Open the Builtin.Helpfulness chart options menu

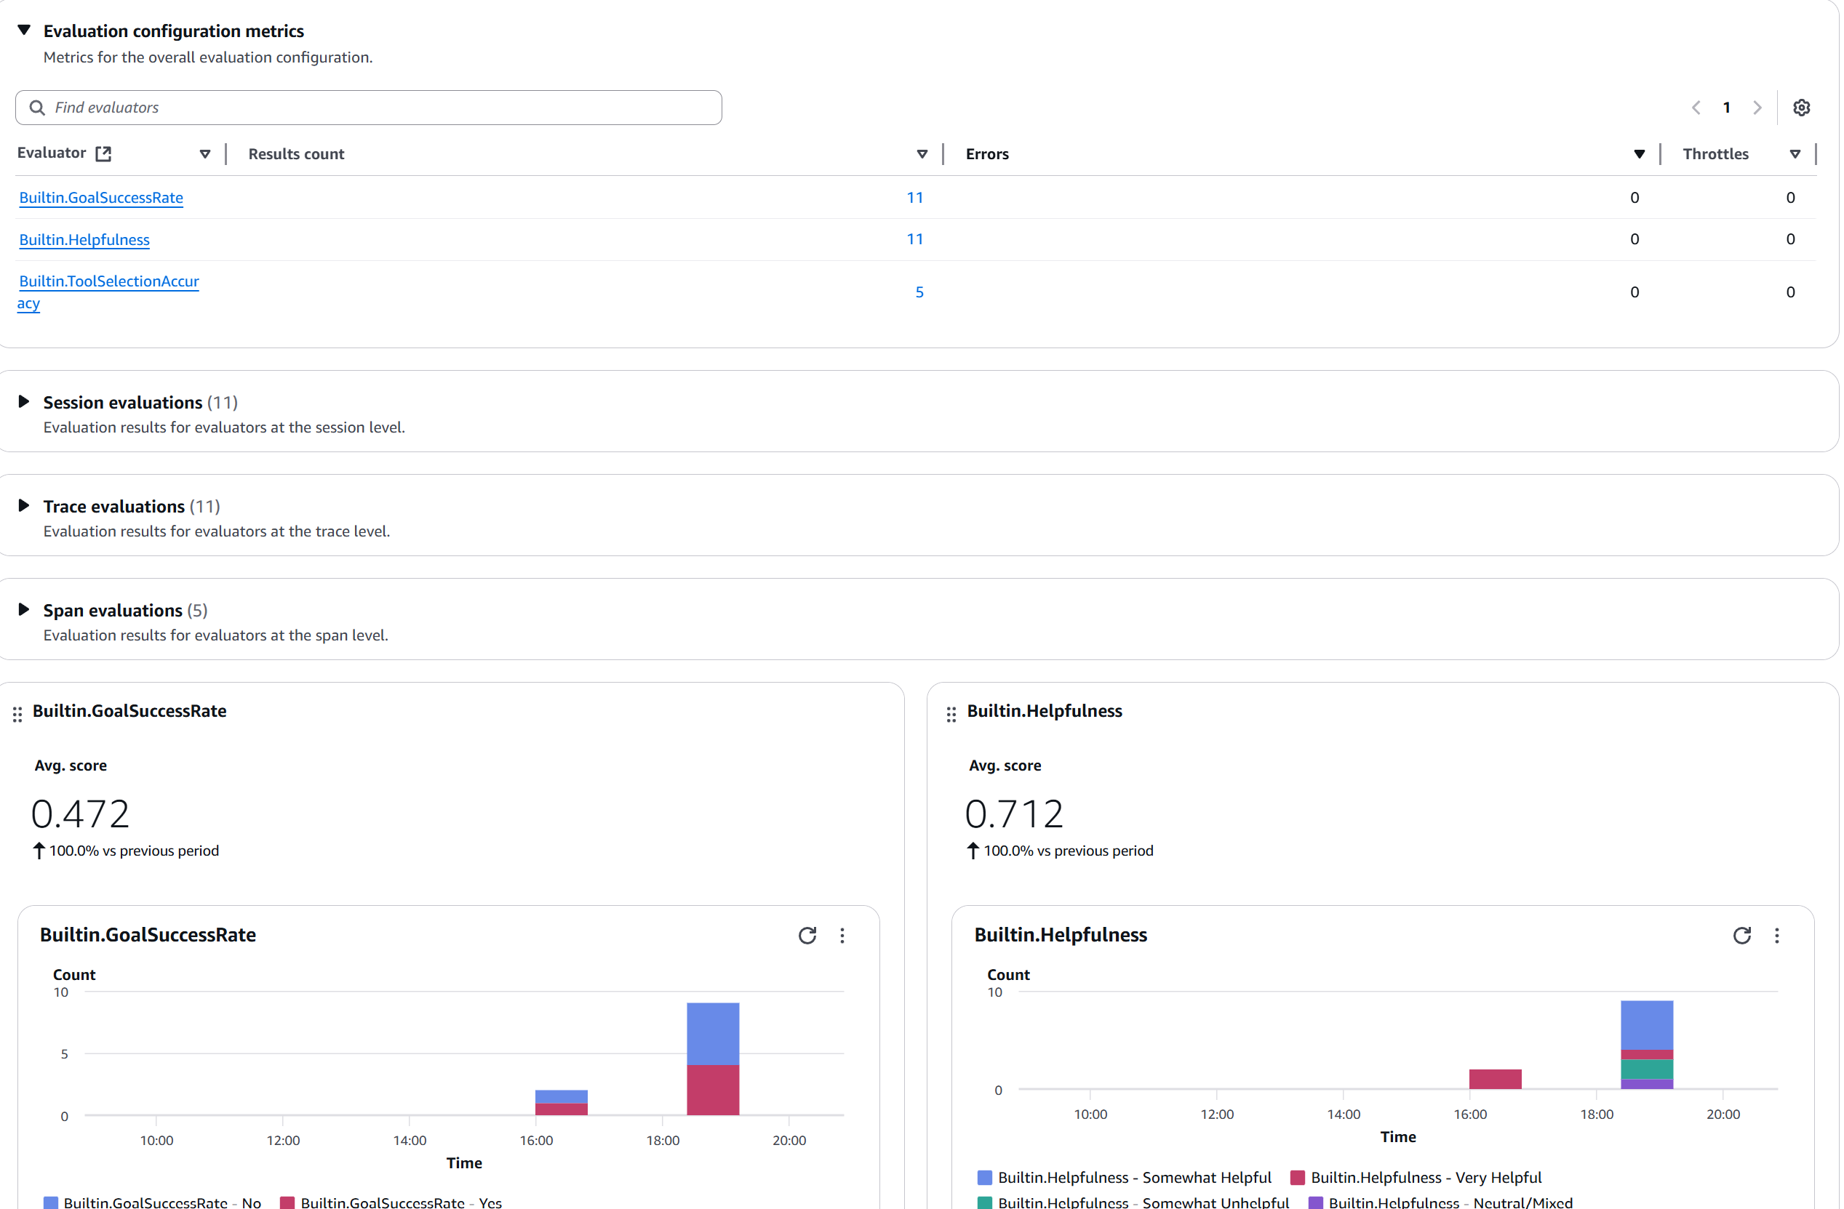(1777, 936)
